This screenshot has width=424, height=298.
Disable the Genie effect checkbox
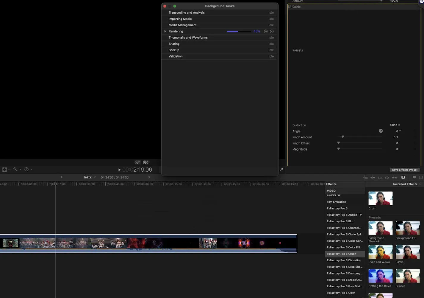coord(290,7)
